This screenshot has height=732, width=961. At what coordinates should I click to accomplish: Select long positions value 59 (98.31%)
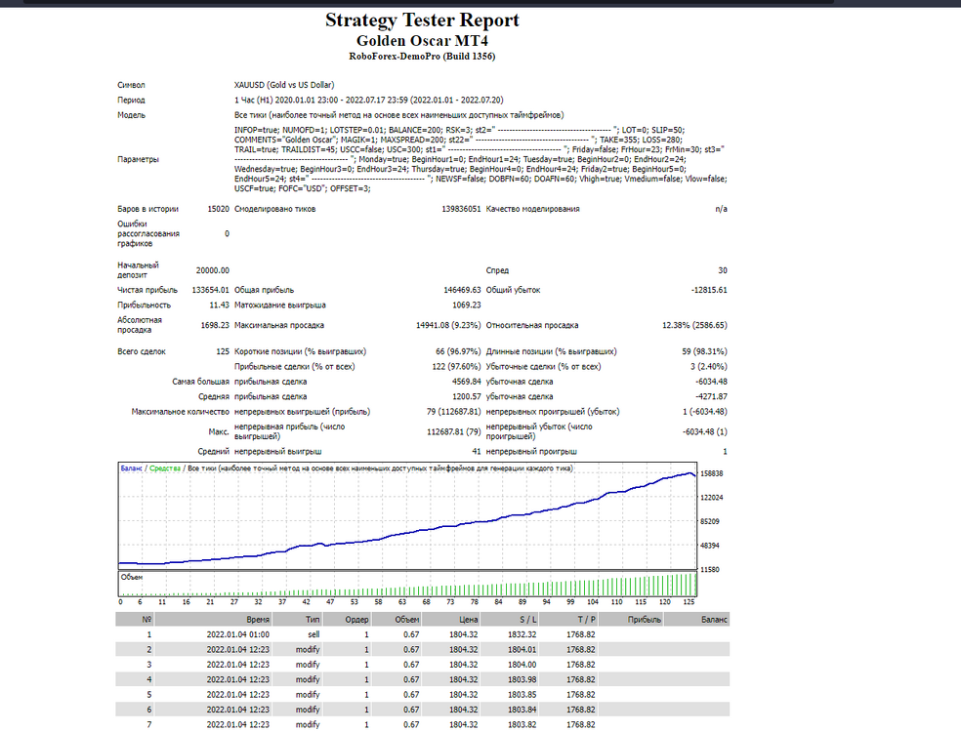click(704, 351)
